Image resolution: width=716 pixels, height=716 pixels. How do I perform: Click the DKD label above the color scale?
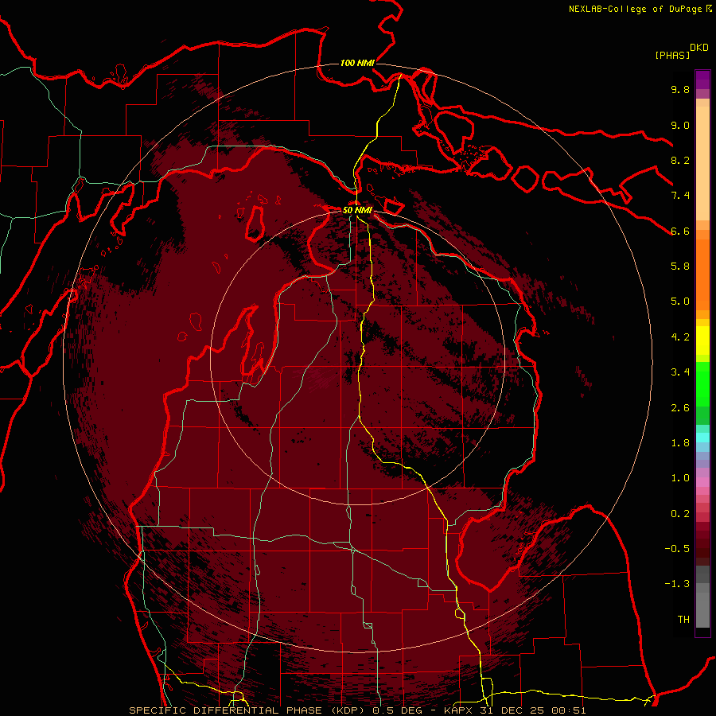pyautogui.click(x=698, y=48)
